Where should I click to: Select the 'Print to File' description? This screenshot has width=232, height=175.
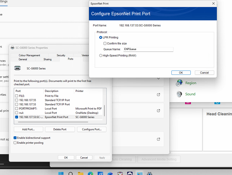(x=52, y=96)
